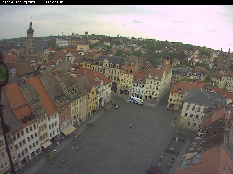Click the white delivery truck in the square

pos(136,100)
